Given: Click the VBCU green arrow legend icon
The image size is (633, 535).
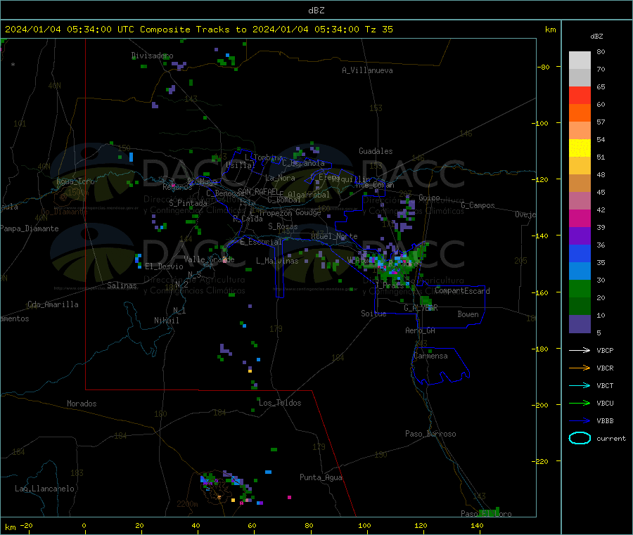Looking at the screenshot, I should pyautogui.click(x=580, y=403).
